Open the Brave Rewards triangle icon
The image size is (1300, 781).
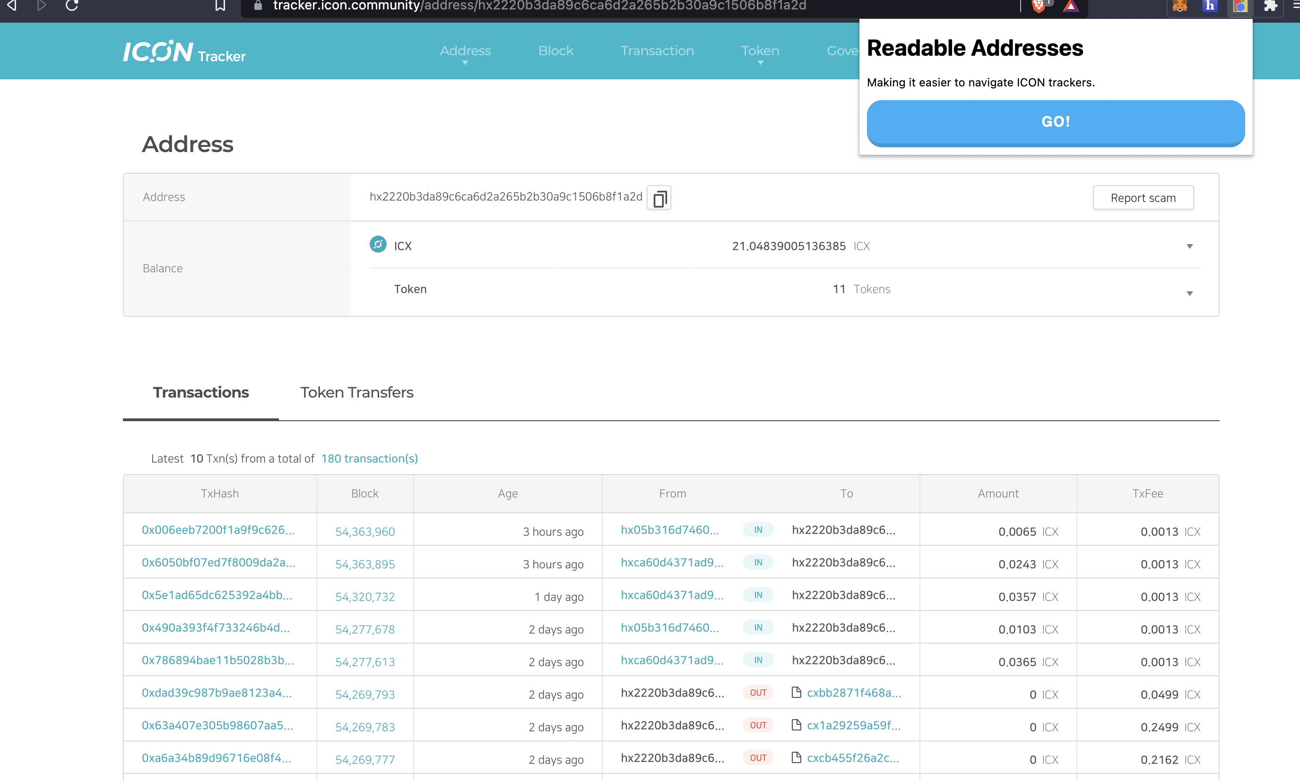point(1070,6)
